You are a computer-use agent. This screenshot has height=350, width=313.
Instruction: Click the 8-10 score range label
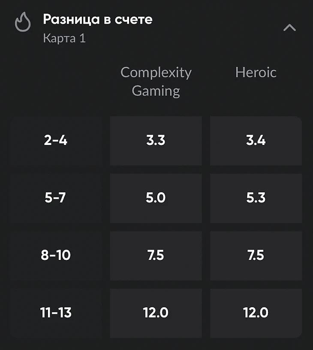pos(56,256)
